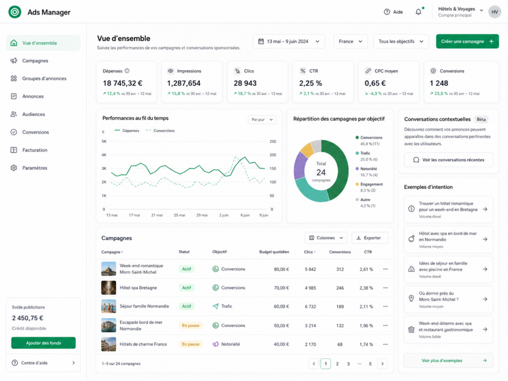Click arrow on Hôtel avec spa Normandie example
The width and height of the screenshot is (508, 381).
(485, 239)
